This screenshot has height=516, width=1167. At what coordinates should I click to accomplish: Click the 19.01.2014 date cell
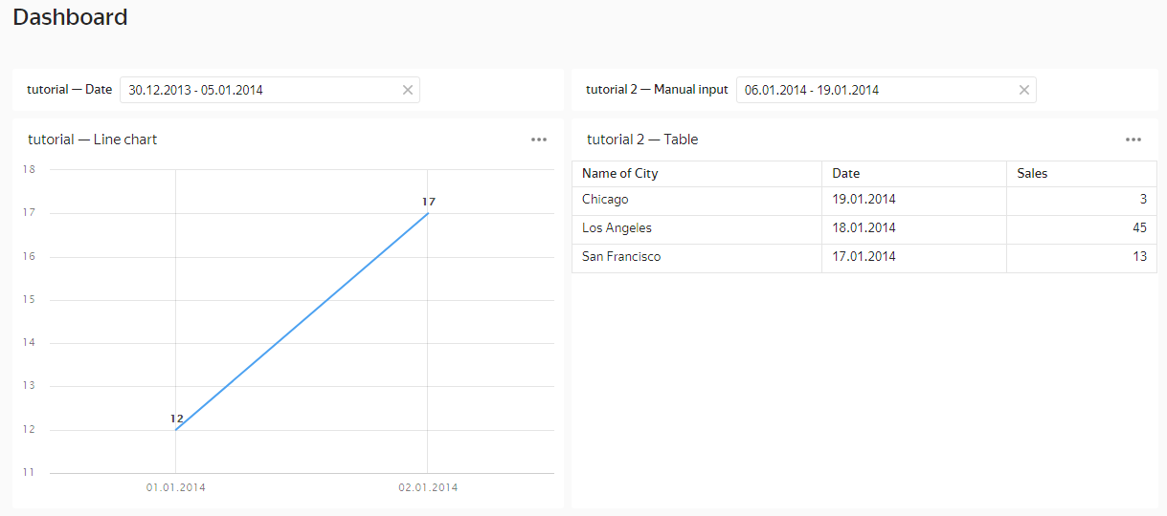pos(864,200)
